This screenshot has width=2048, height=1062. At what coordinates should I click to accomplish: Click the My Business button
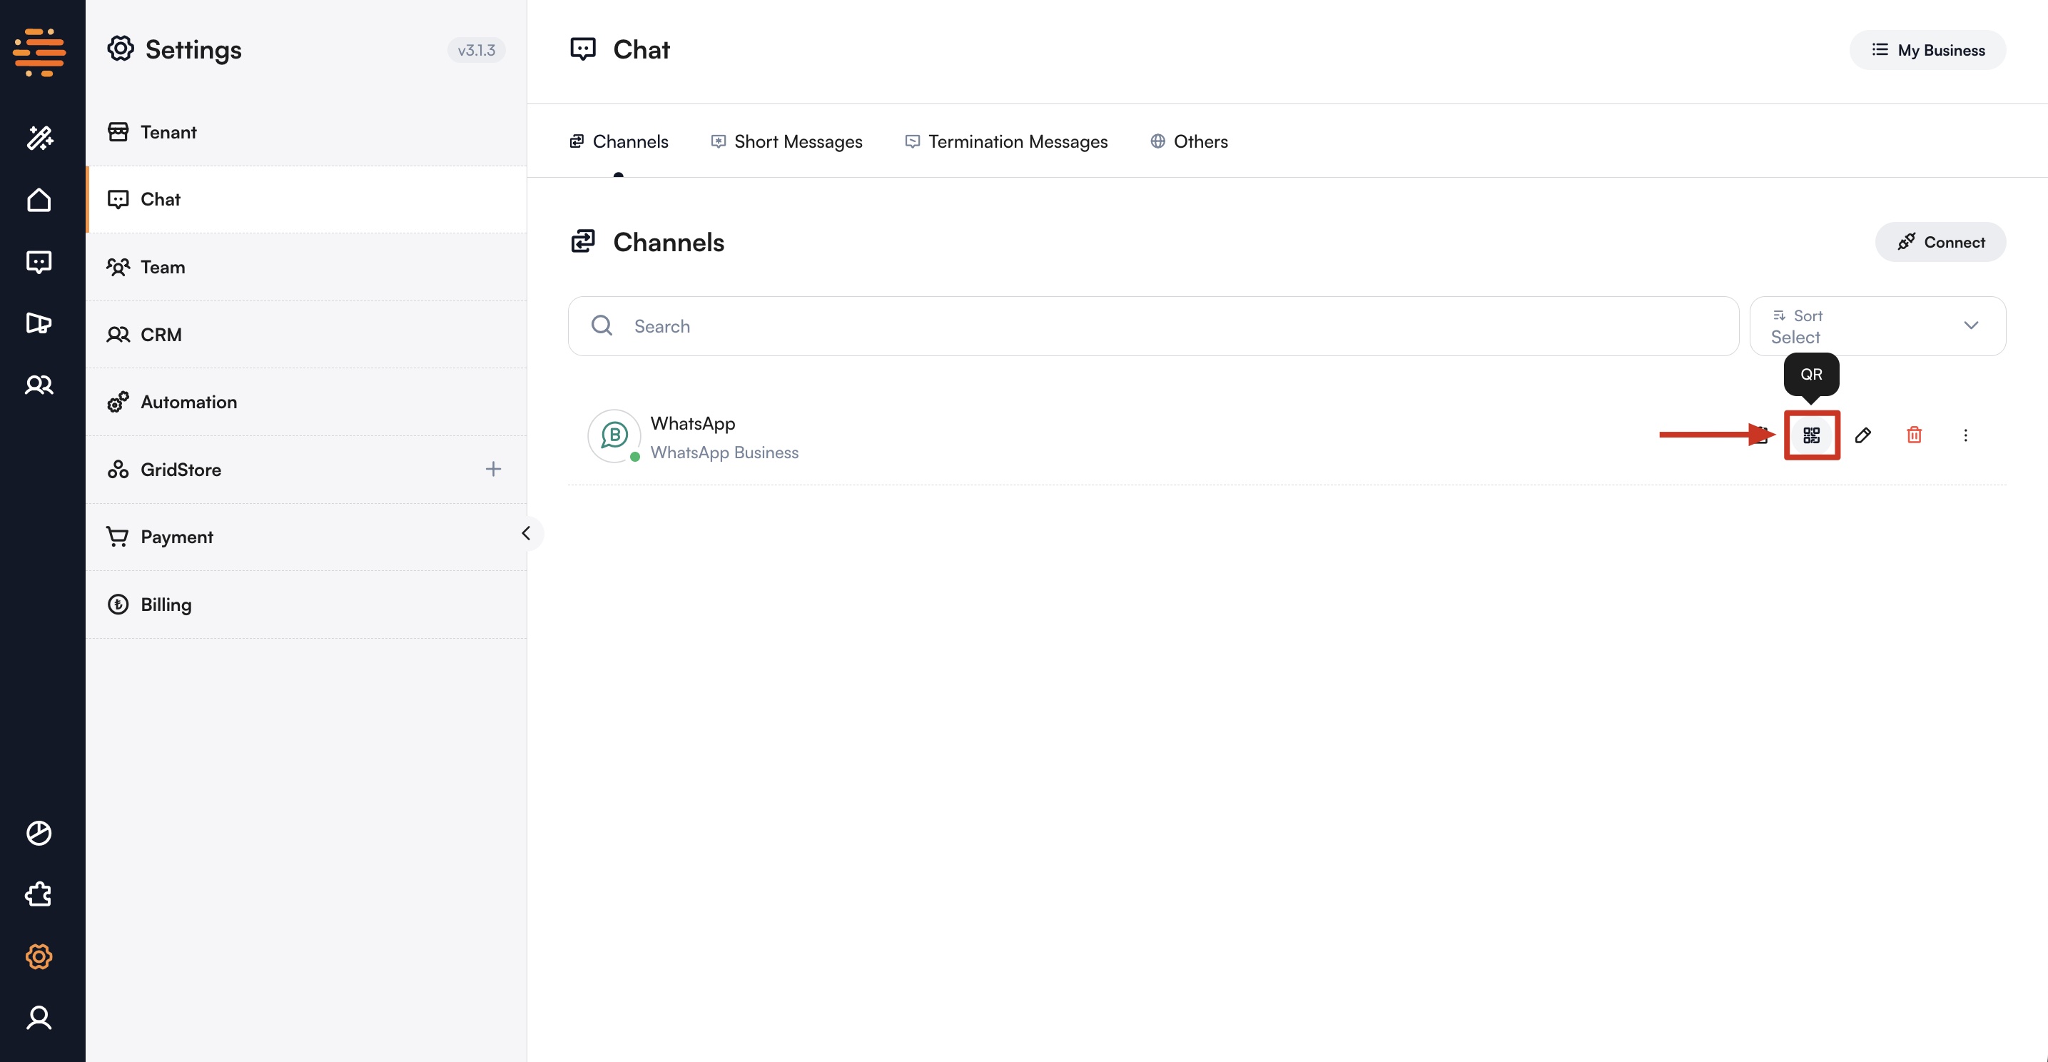click(1927, 50)
